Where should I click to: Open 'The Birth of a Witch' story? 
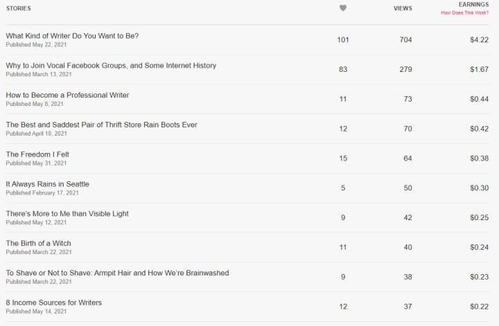pos(38,243)
